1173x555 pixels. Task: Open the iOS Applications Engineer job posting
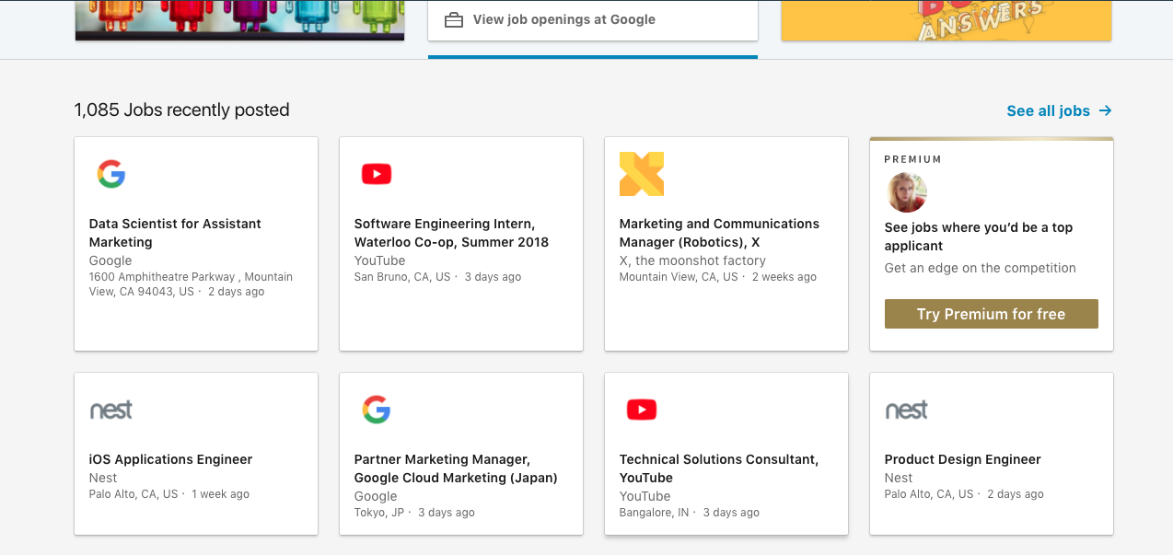(x=170, y=459)
